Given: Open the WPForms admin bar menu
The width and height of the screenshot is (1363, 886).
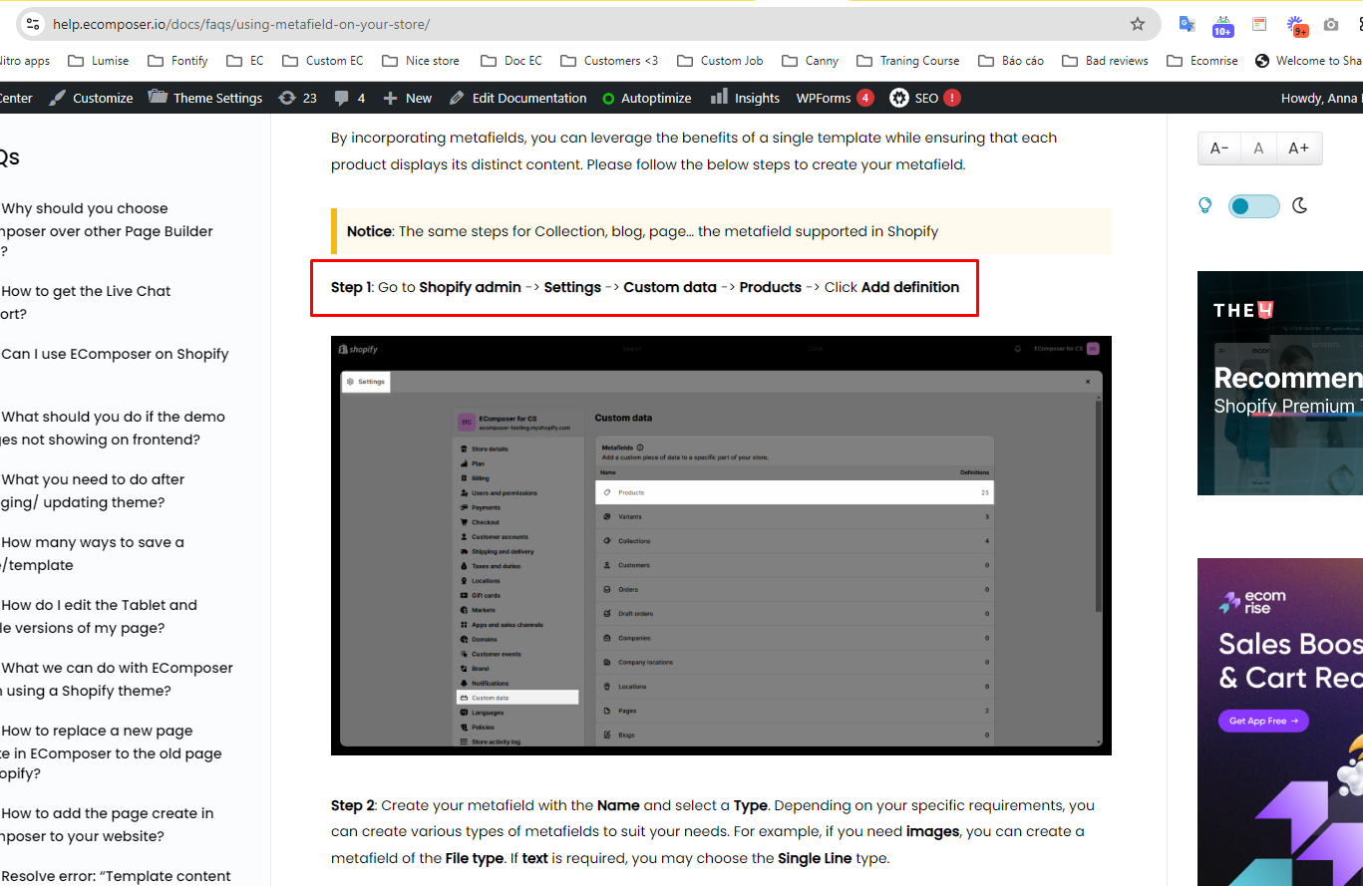Looking at the screenshot, I should click(x=834, y=98).
